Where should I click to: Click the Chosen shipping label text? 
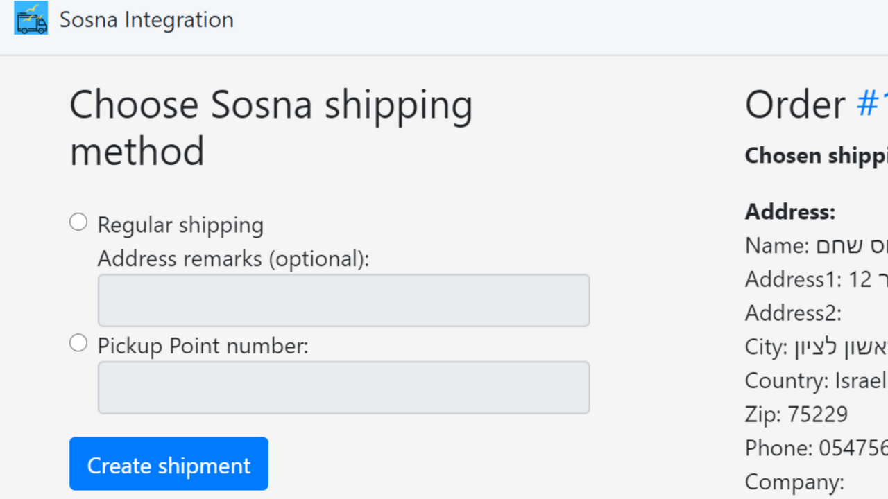[815, 155]
